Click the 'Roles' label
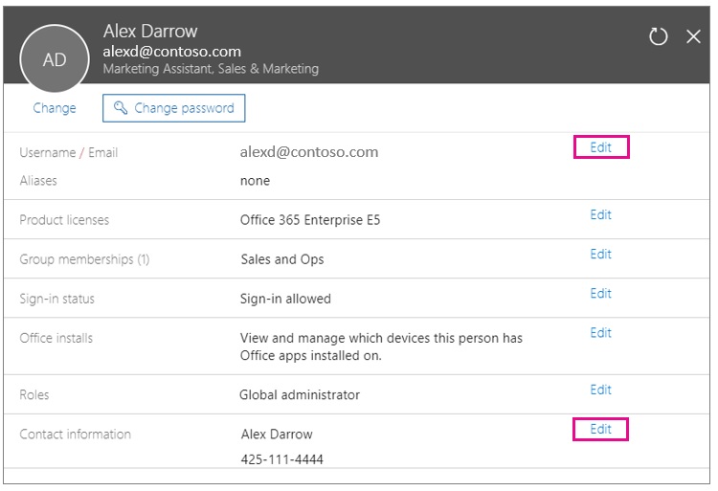This screenshot has height=491, width=718. [x=34, y=395]
